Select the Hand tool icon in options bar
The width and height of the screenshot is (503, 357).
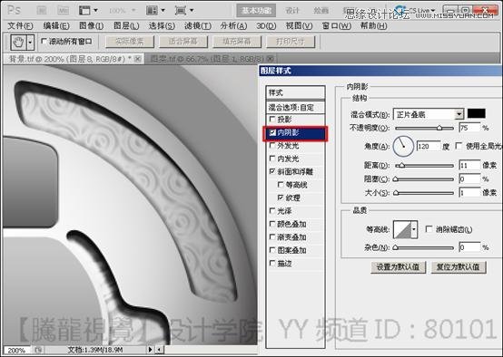18,43
